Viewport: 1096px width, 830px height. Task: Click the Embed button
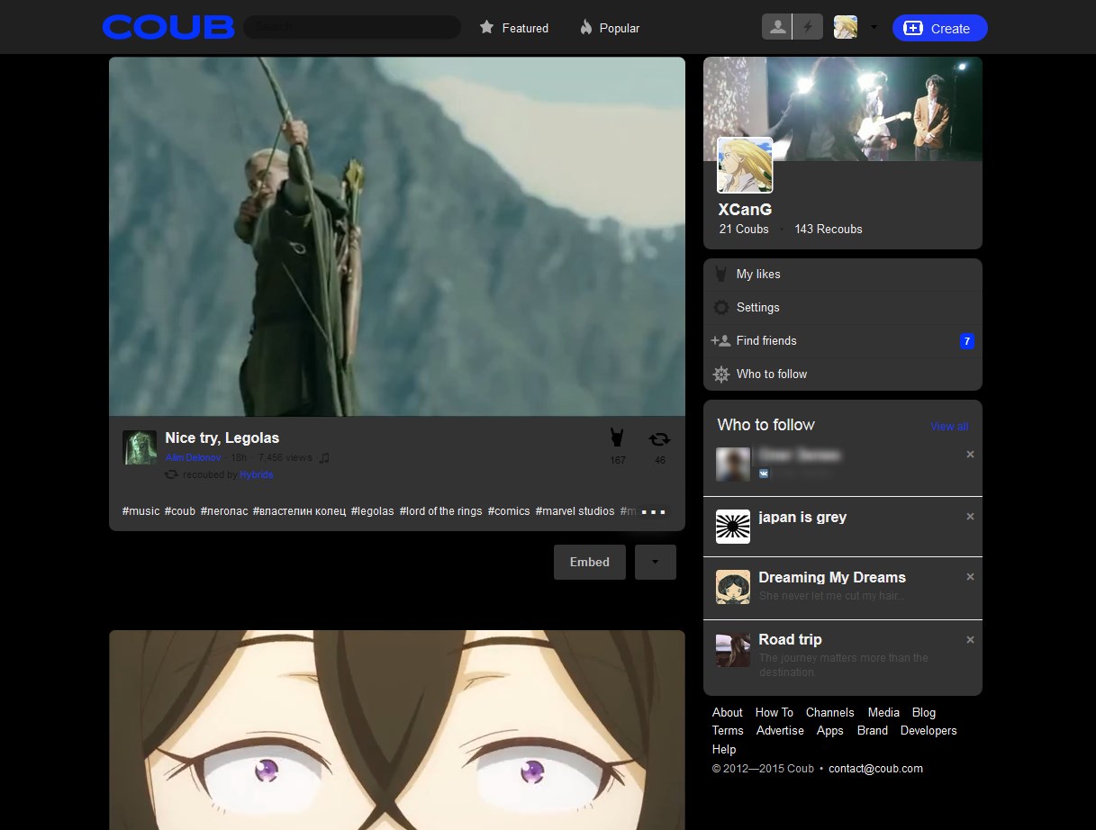pyautogui.click(x=589, y=562)
